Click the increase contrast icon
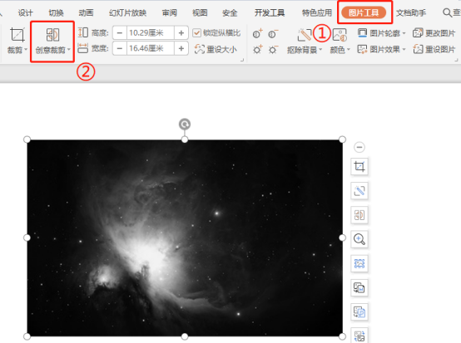 point(258,34)
